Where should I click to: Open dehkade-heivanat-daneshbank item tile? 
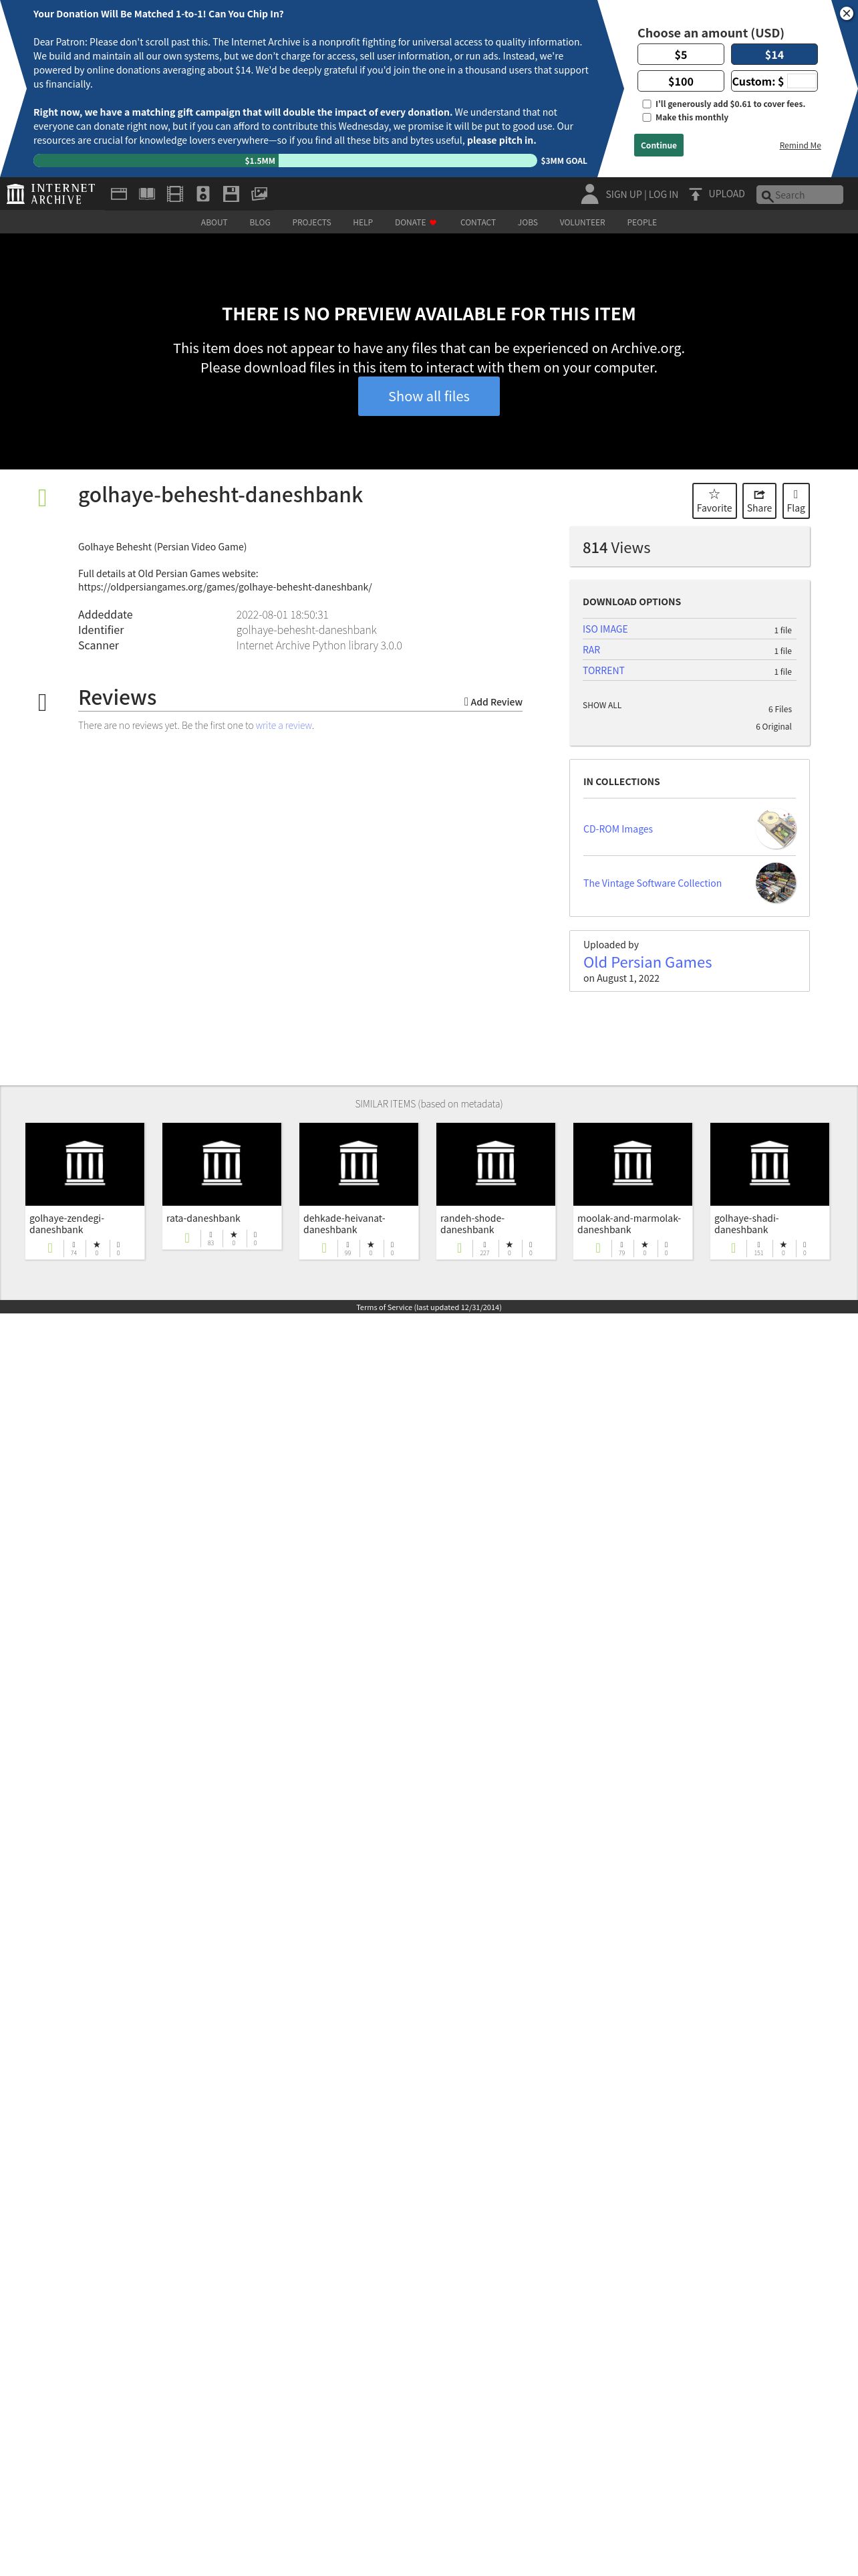click(359, 1191)
